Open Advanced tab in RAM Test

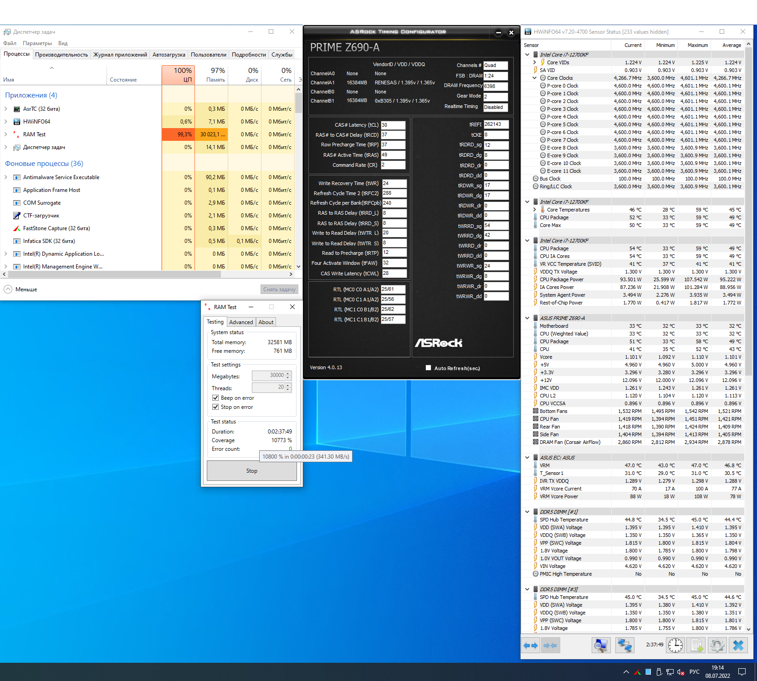pyautogui.click(x=241, y=322)
